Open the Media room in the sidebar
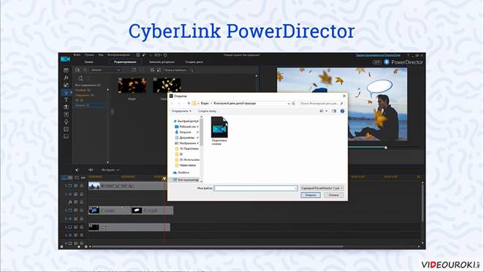 [66, 70]
